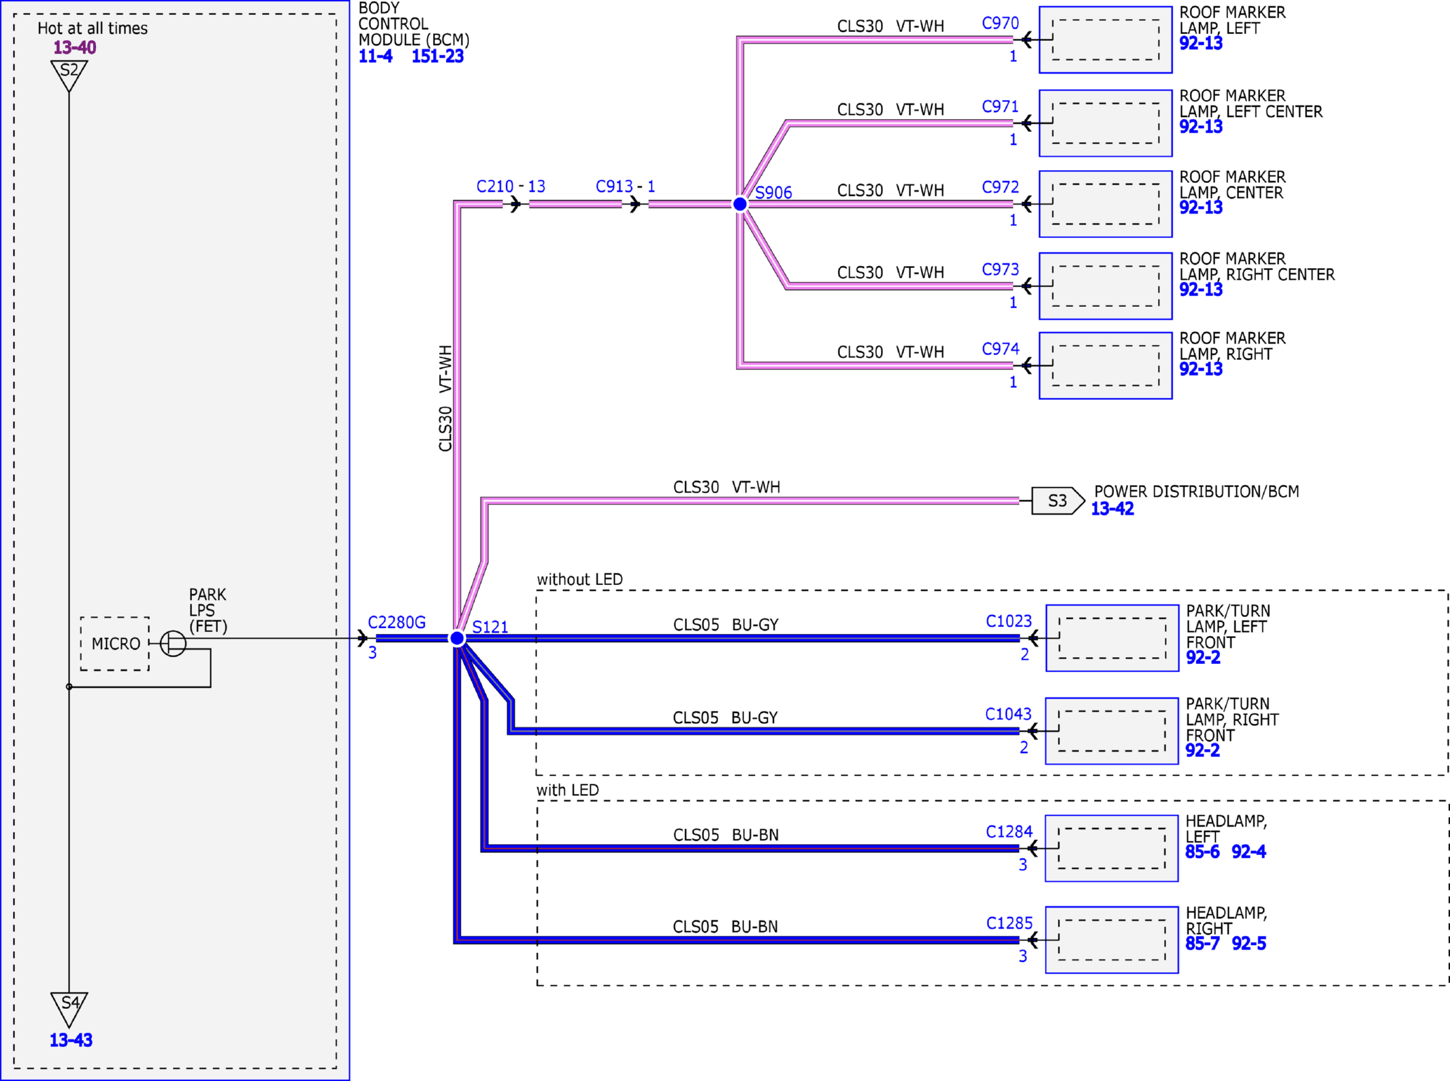Viewport: 1450px width, 1081px height.
Task: Select the S2 triangle symbol
Action: click(69, 75)
